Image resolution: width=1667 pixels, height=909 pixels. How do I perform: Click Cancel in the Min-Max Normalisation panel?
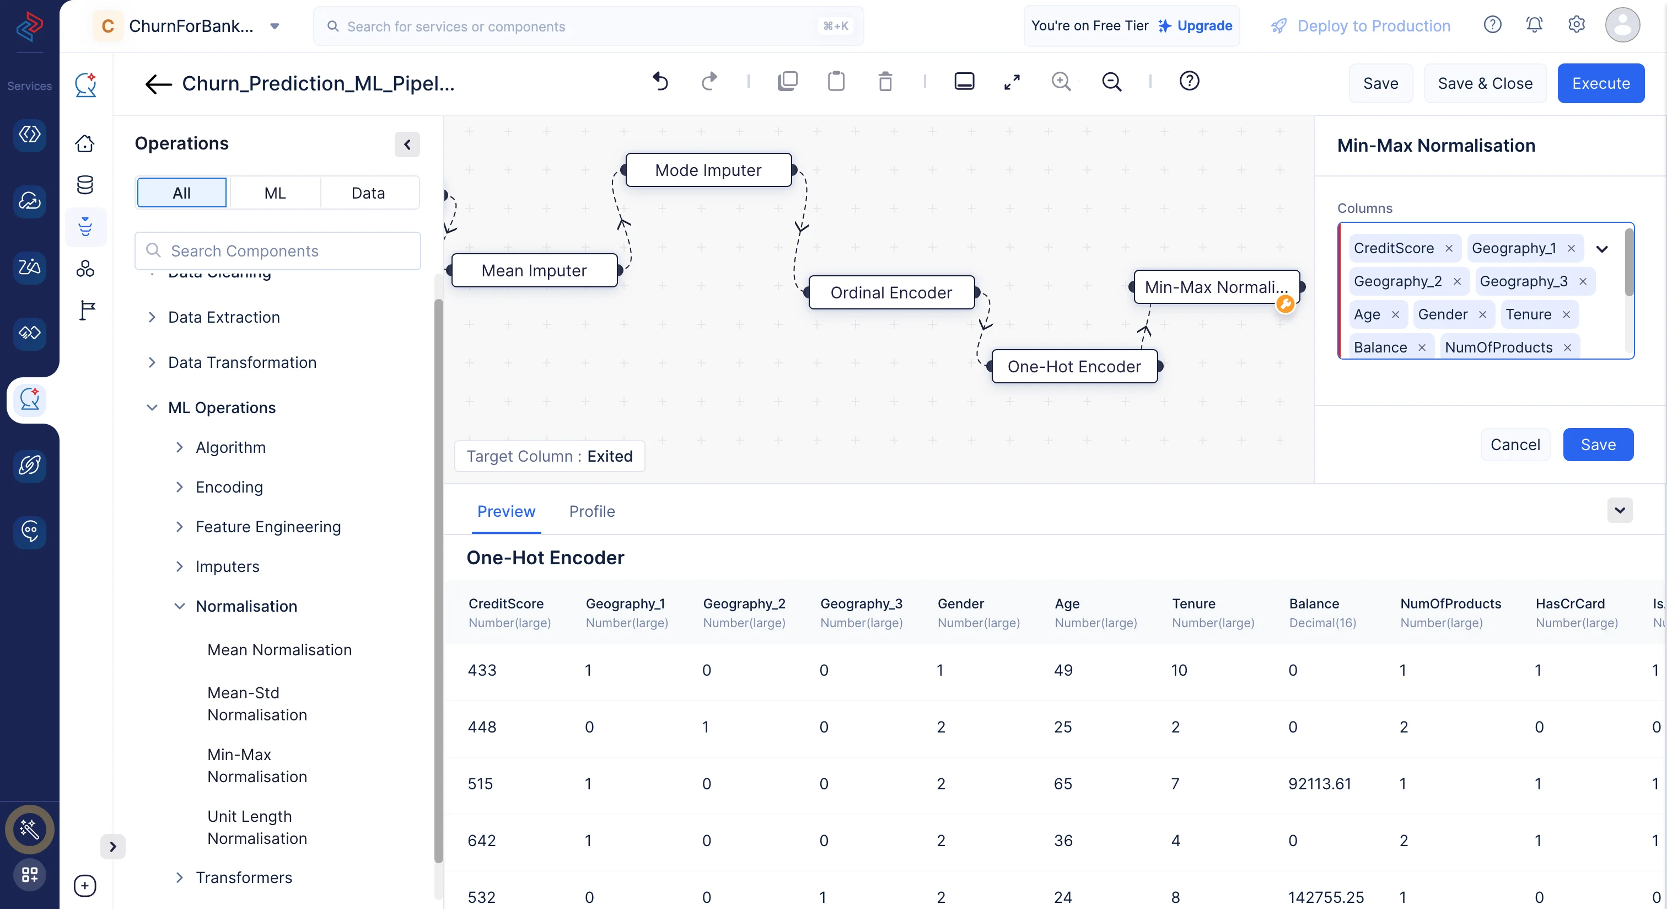point(1514,445)
